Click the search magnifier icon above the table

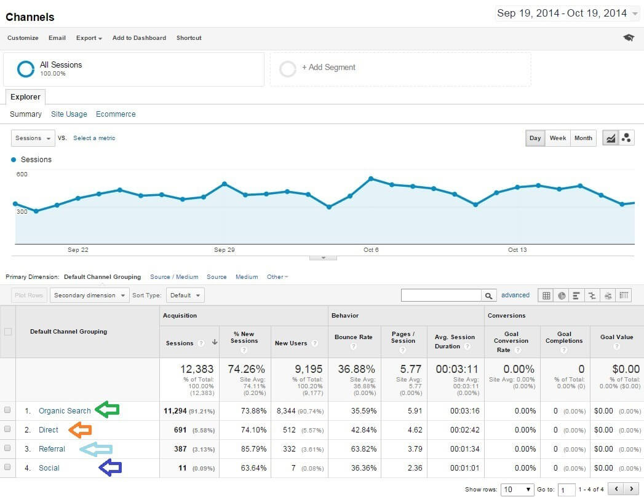tap(489, 295)
